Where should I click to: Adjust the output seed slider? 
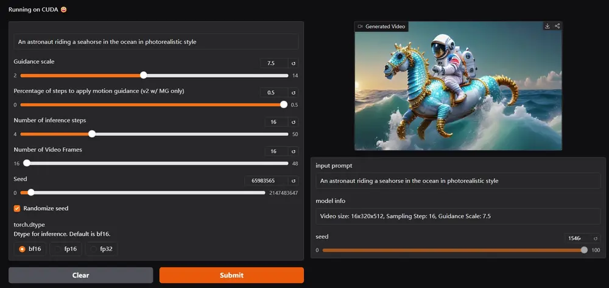[x=455, y=250]
